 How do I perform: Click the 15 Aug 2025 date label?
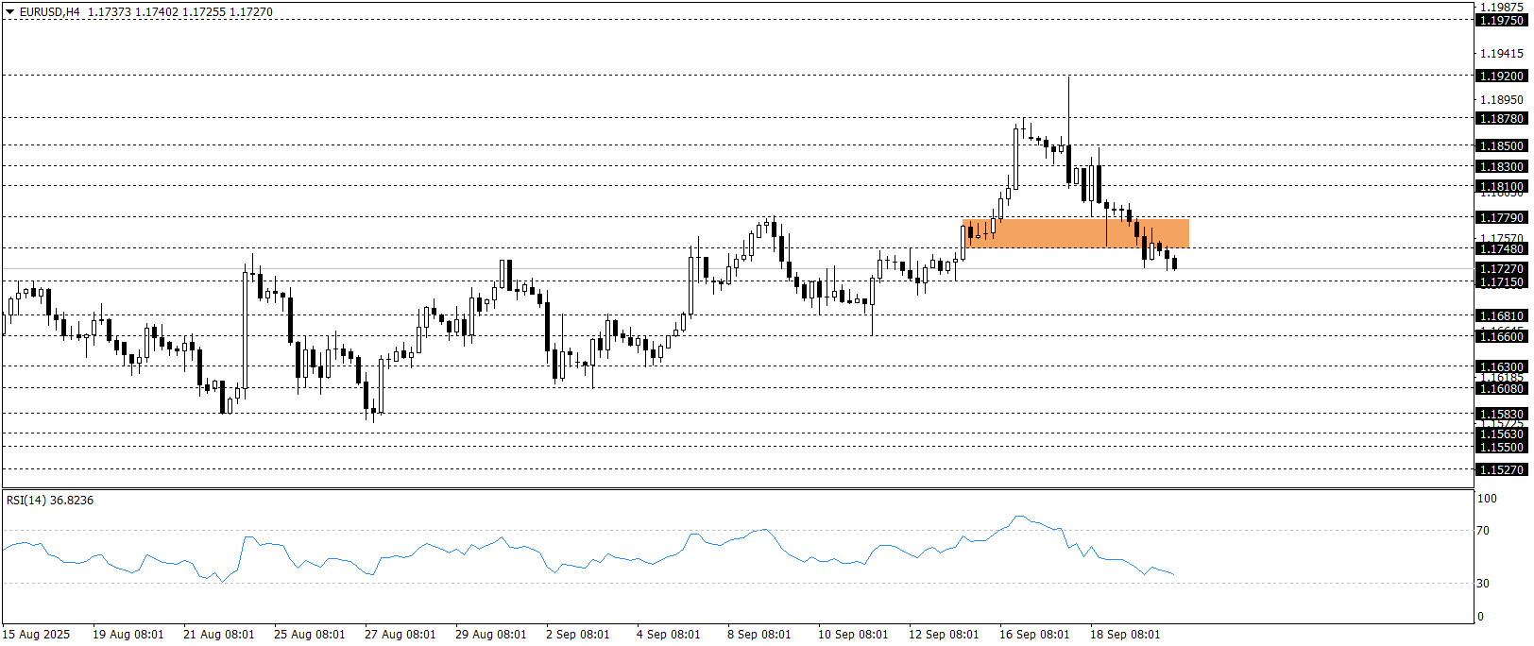coord(36,634)
